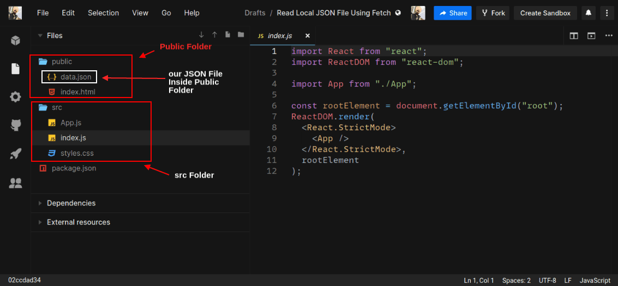Click the Drafts breadcrumb link
The width and height of the screenshot is (618, 286).
255,13
